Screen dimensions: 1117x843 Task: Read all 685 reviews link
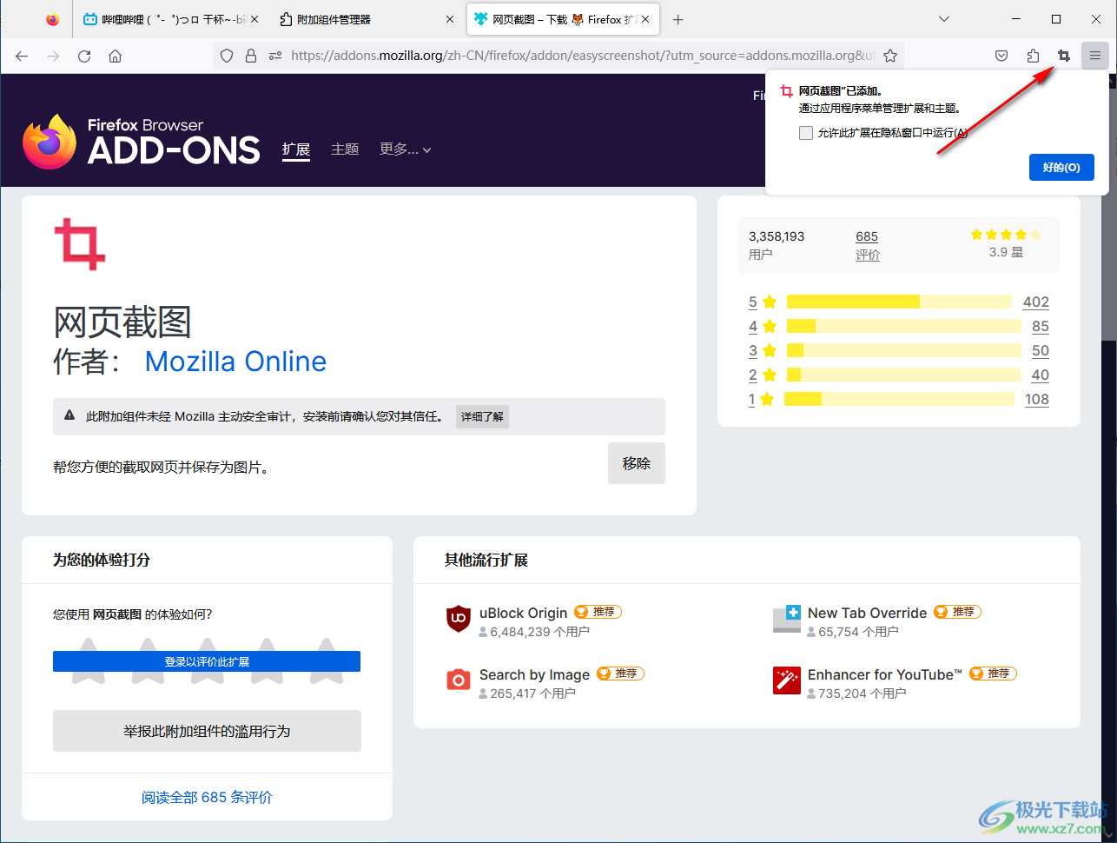(x=207, y=797)
